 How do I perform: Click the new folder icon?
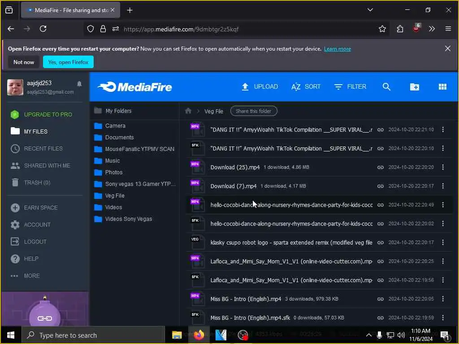point(415,86)
